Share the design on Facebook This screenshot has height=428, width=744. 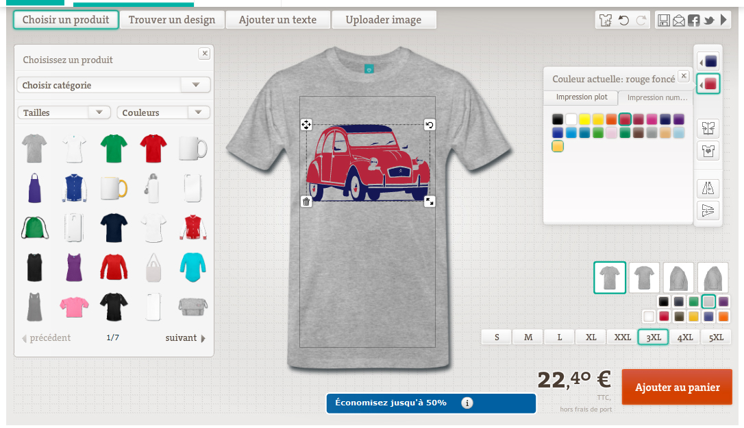click(x=694, y=21)
